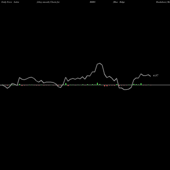Click the 'Daily Force Index' title text

tap(10, 2)
